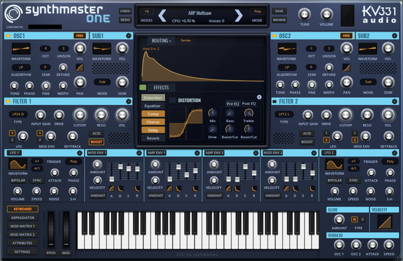Screen dimensions: 403x261
Task: Select the Arpeggiator tab
Action: tap(23, 218)
